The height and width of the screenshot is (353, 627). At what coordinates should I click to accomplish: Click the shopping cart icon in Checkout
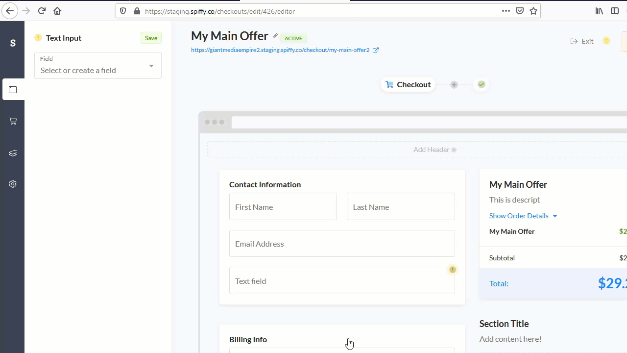tap(389, 84)
